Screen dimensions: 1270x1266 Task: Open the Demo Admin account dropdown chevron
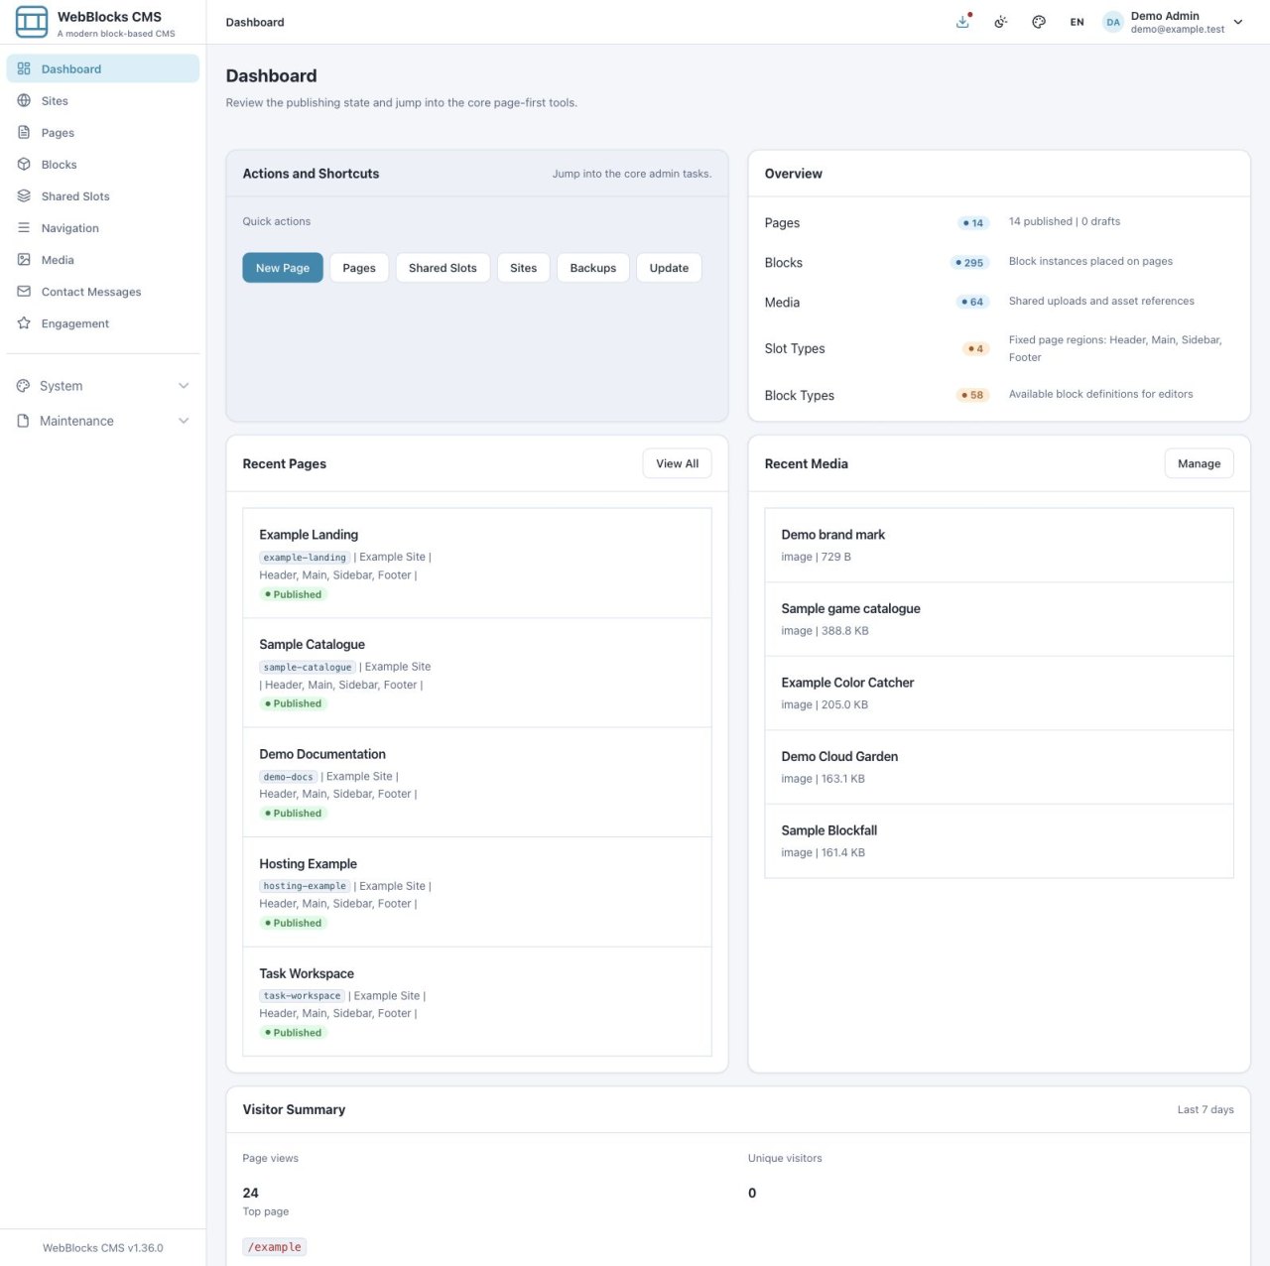point(1238,22)
